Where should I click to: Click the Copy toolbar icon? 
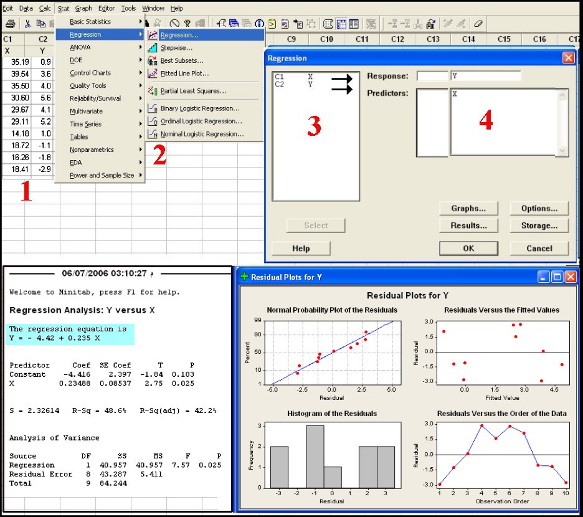pyautogui.click(x=41, y=24)
